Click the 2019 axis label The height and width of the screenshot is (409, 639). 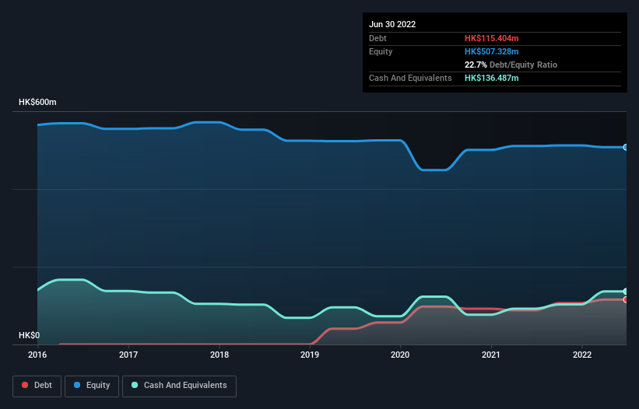pyautogui.click(x=310, y=355)
